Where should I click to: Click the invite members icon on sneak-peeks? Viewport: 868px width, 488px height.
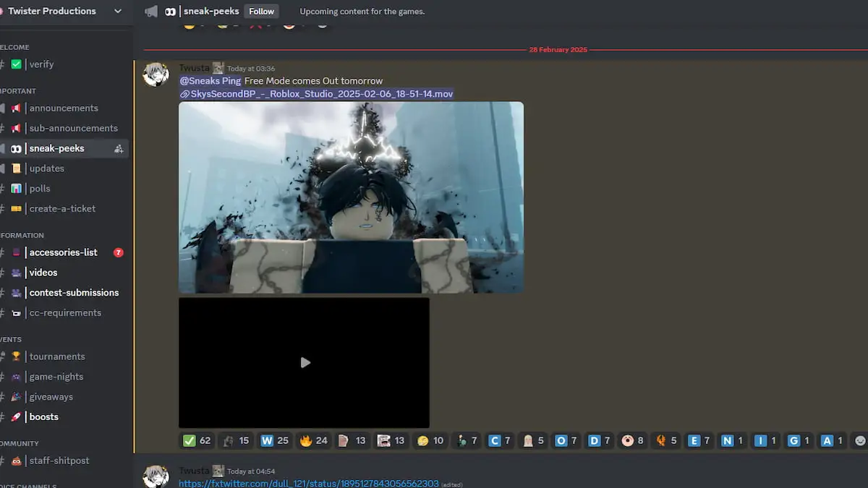click(x=118, y=148)
